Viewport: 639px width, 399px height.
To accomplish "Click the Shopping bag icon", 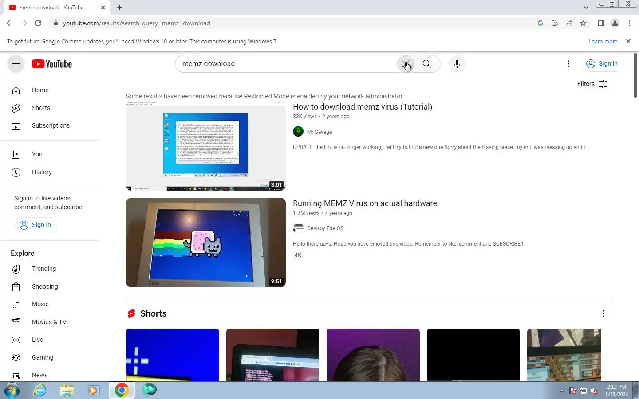I will point(16,286).
